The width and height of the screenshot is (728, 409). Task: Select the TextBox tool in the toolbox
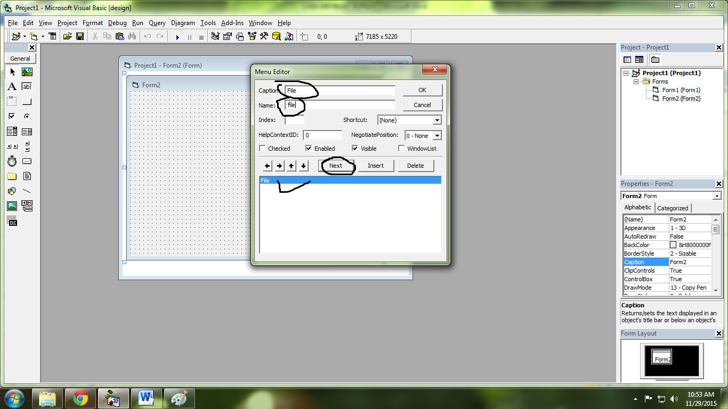click(27, 86)
